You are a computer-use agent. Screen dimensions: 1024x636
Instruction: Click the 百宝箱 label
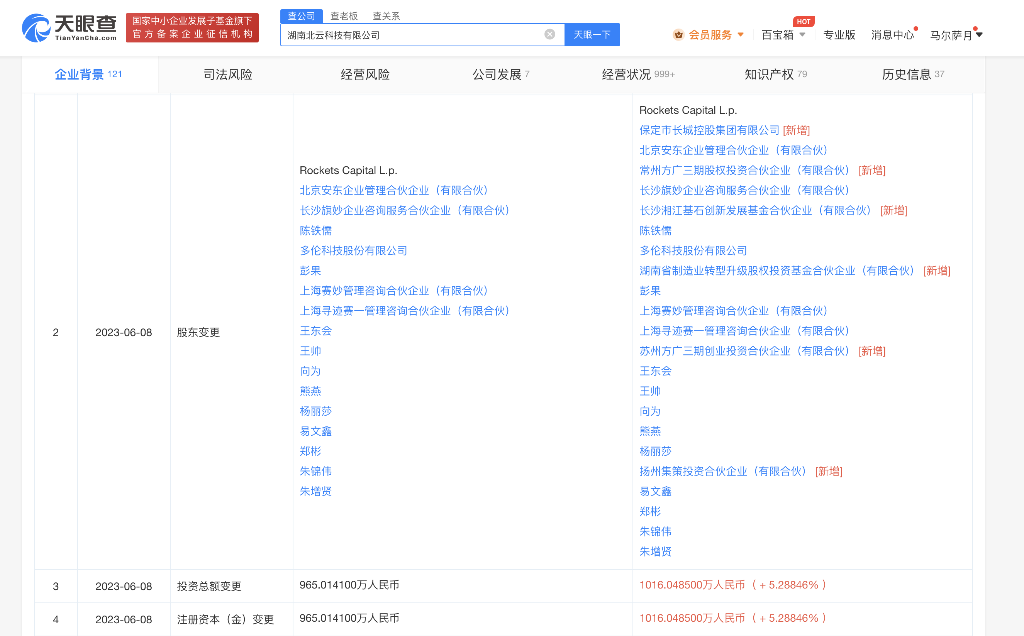pyautogui.click(x=777, y=35)
